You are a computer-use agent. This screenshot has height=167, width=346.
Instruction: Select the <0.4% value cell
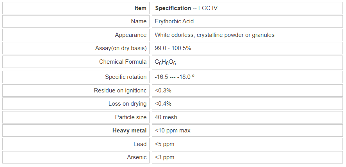pyautogui.click(x=163, y=104)
